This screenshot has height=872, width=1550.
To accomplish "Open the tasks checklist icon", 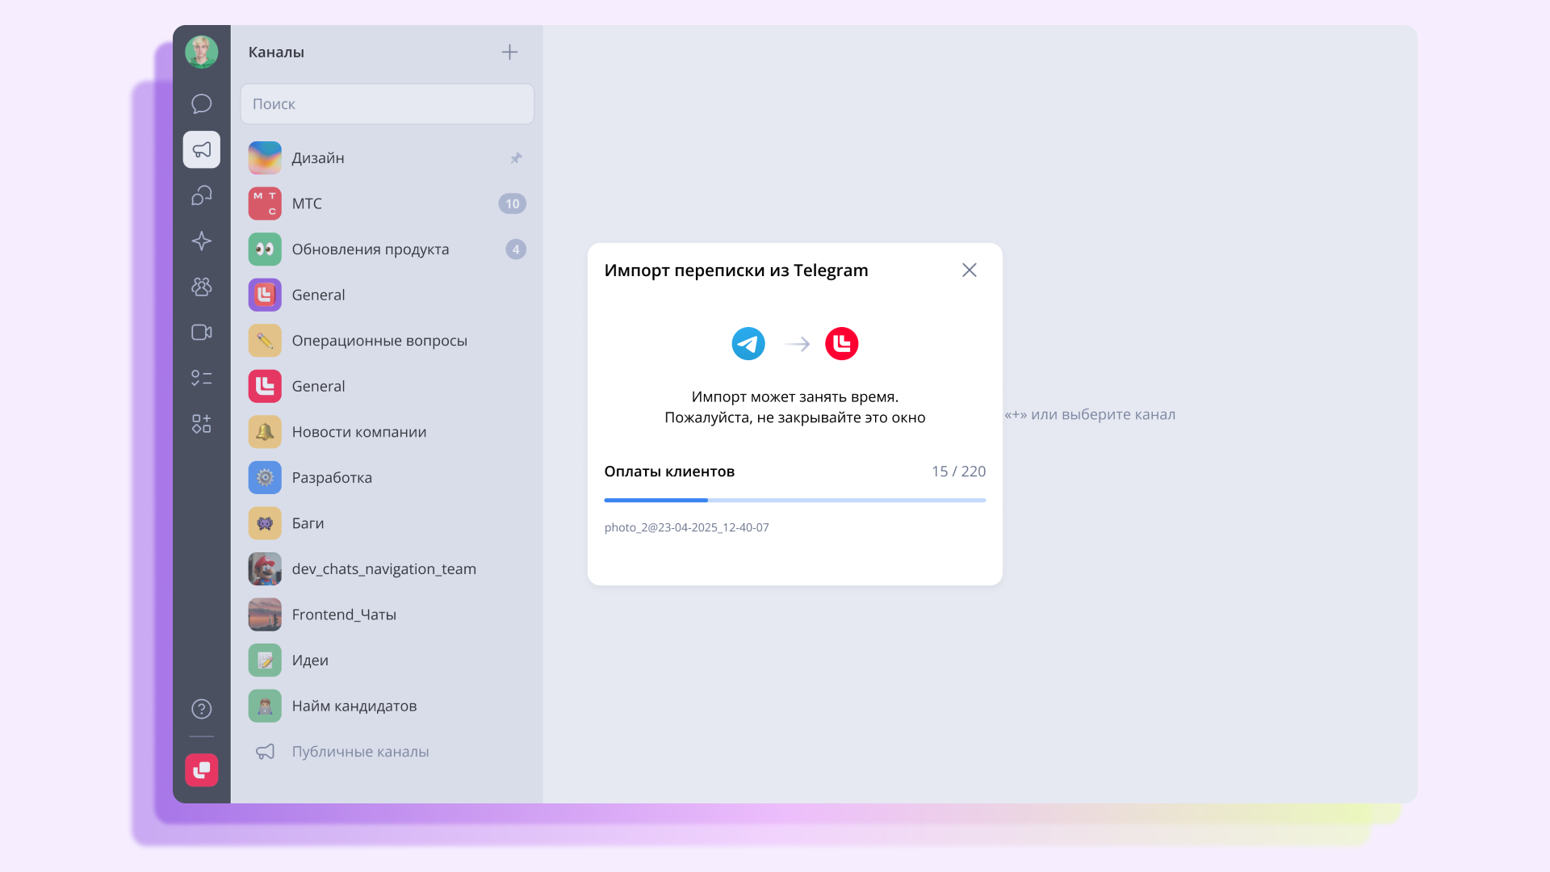I will click(x=201, y=378).
